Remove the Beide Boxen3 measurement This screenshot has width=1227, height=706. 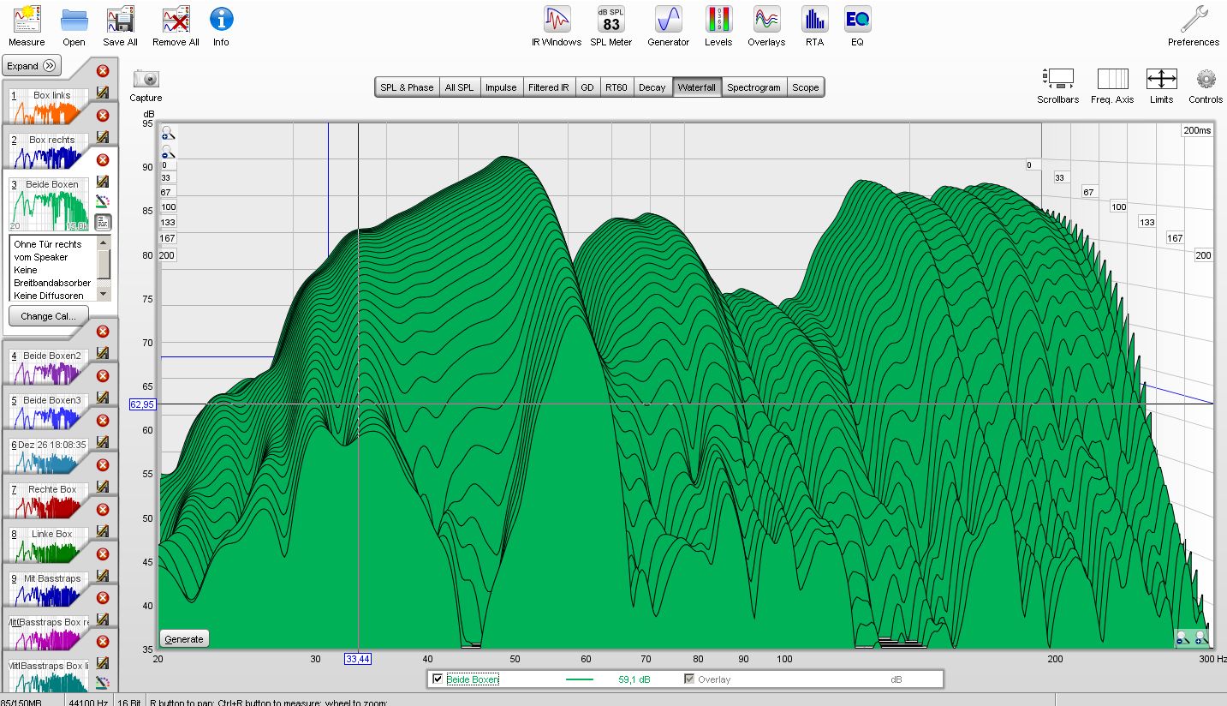(103, 376)
